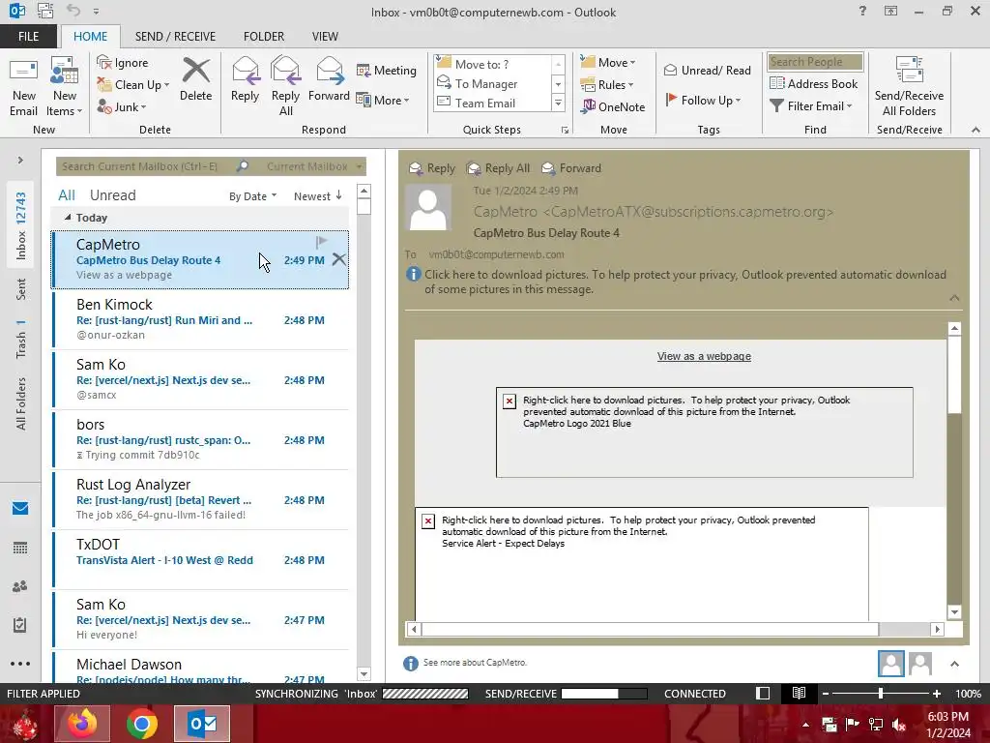Click the ribbon Reply icon
This screenshot has width=990, height=743.
click(245, 79)
